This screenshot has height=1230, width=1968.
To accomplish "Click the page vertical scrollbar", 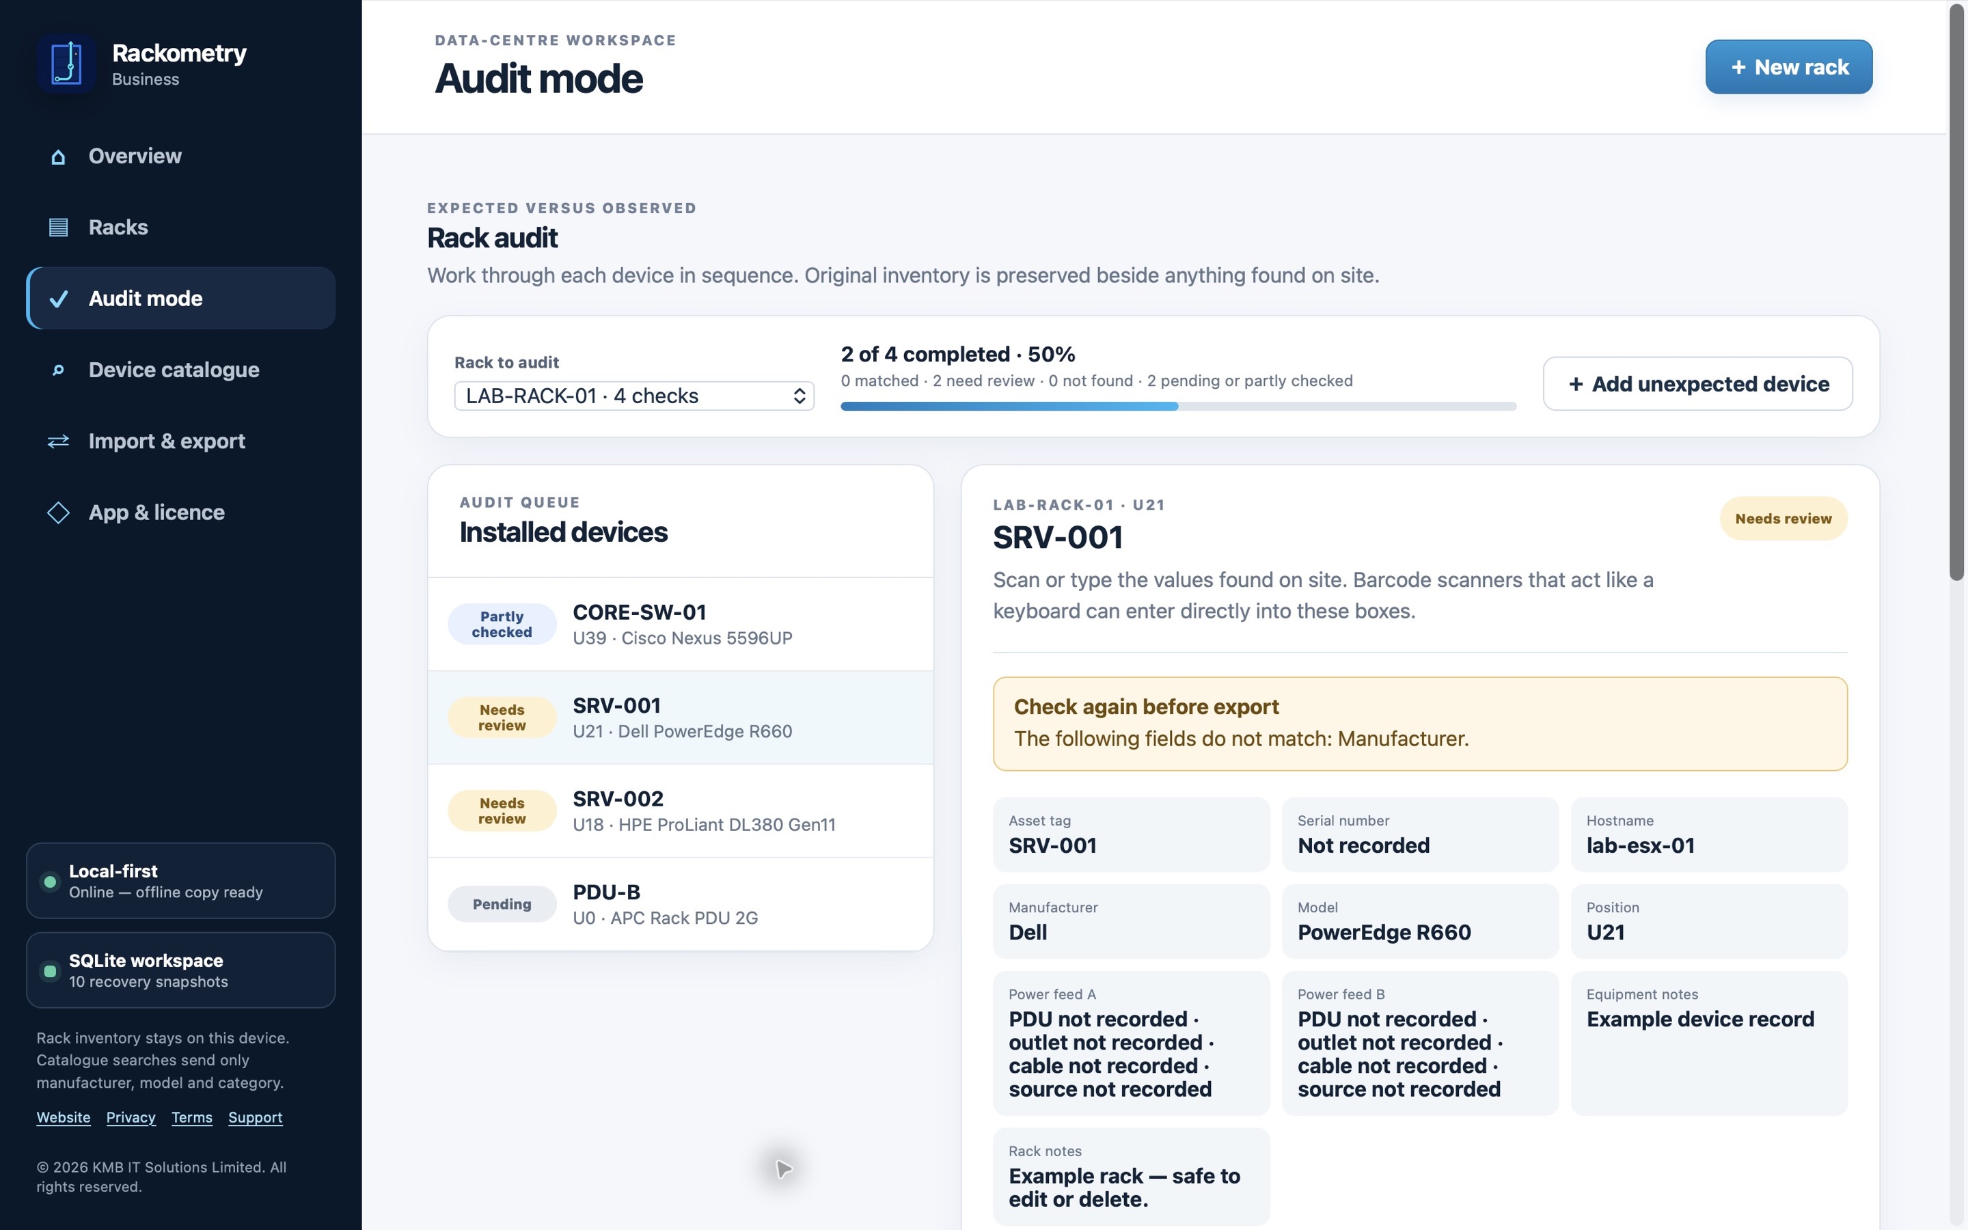I will coord(1956,293).
